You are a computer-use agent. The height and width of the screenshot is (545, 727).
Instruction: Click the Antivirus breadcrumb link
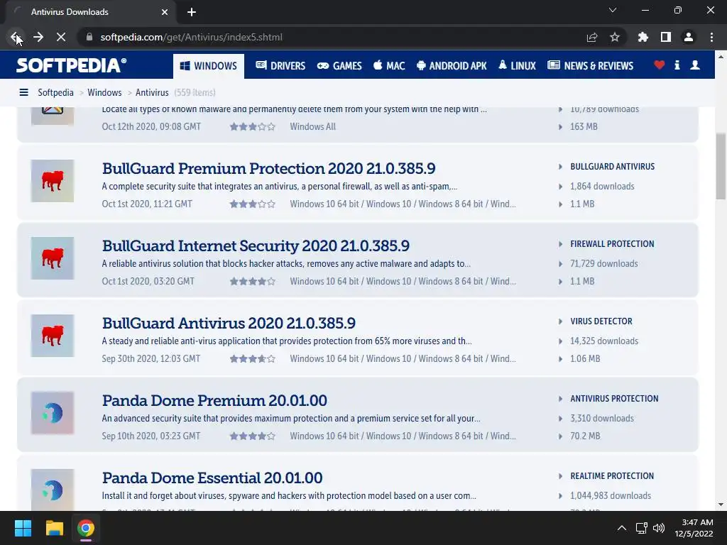[152, 93]
